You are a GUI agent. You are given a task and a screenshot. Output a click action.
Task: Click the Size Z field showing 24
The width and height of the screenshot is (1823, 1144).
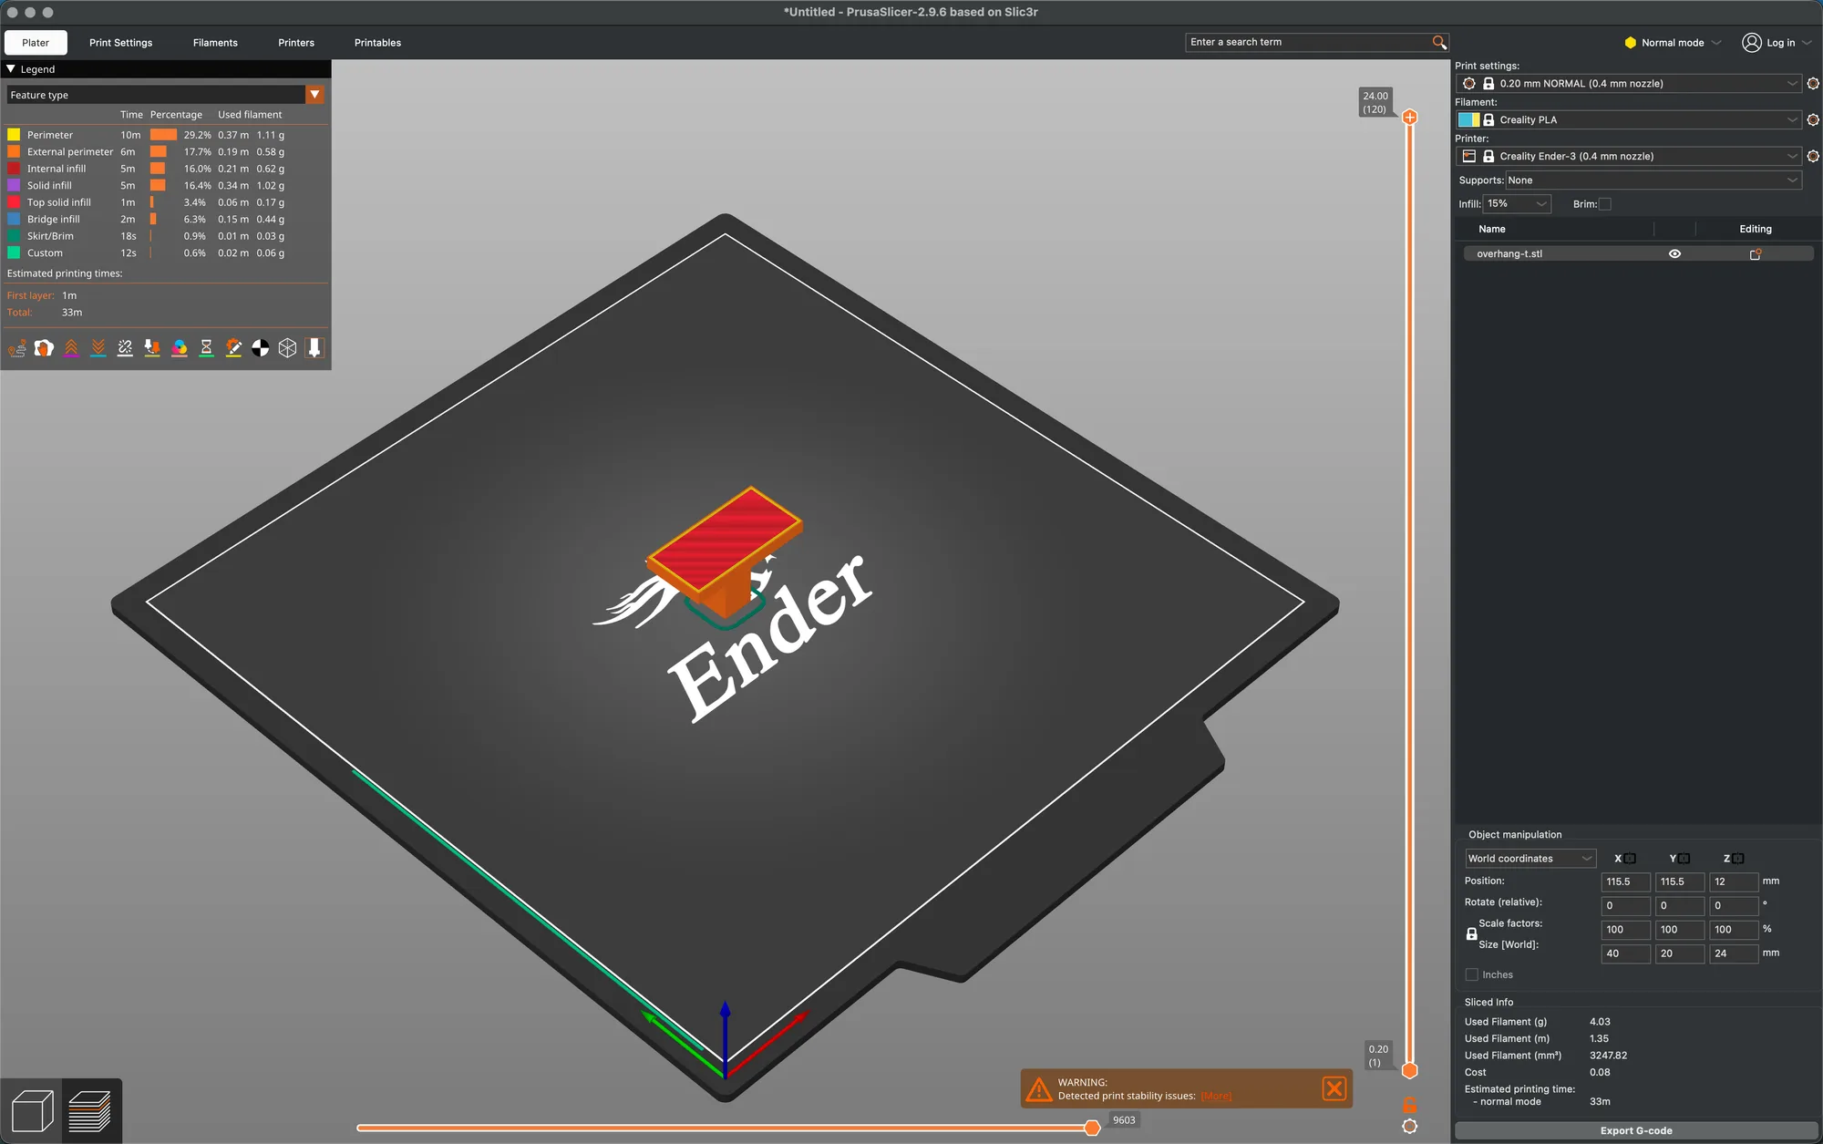(1734, 953)
